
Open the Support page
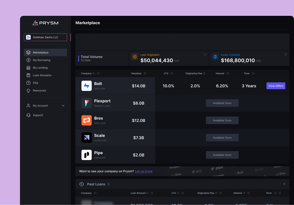[45, 115]
